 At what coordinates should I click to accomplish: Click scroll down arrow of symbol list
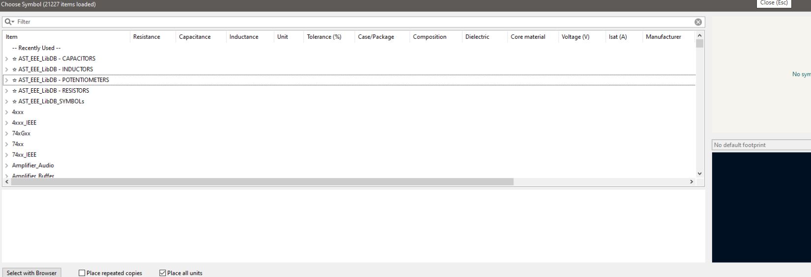point(700,174)
